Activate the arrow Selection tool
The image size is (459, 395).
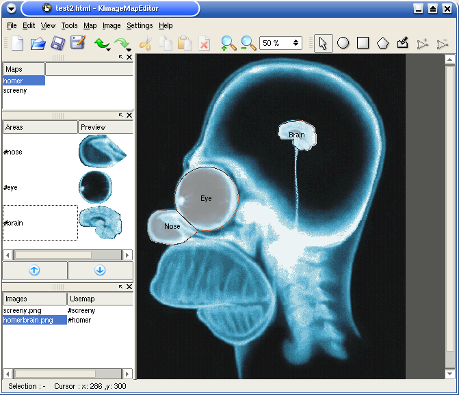click(323, 43)
